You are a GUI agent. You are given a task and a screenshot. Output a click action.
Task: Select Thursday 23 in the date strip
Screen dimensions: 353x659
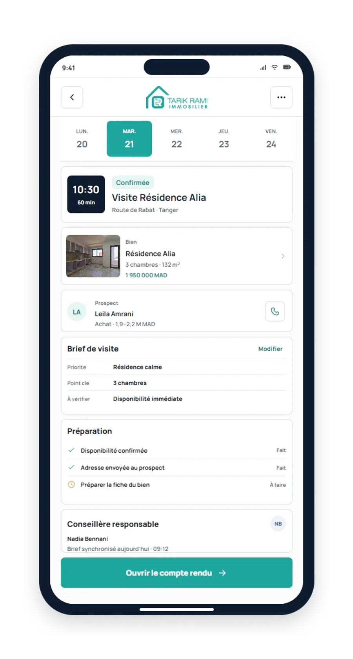tap(224, 139)
